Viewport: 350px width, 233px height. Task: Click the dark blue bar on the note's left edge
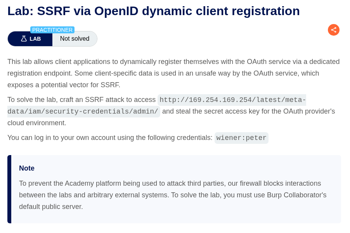tap(9, 189)
